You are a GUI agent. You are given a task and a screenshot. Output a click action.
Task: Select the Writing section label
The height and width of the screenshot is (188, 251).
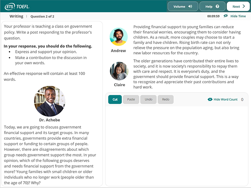point(16,16)
